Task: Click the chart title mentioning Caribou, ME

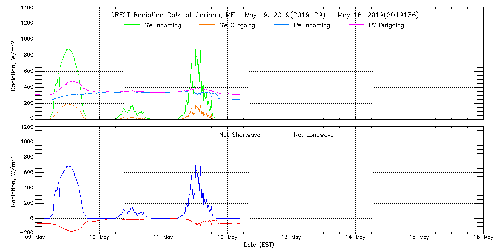Action: (264, 15)
